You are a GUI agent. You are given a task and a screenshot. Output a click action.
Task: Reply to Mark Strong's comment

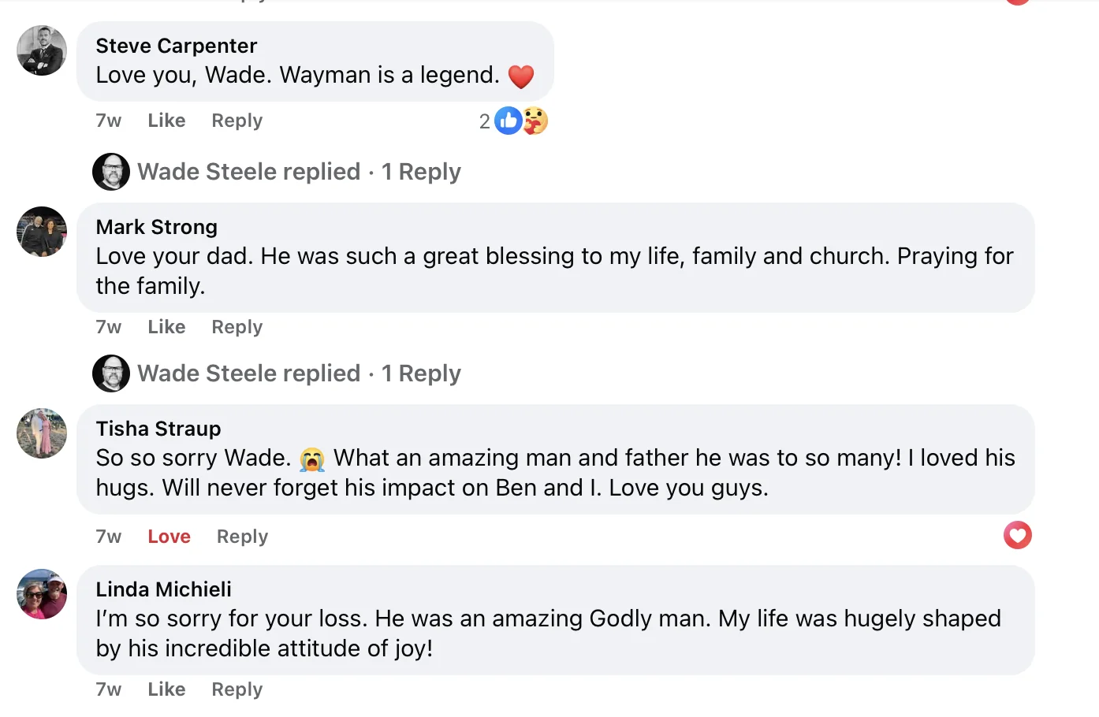point(237,327)
